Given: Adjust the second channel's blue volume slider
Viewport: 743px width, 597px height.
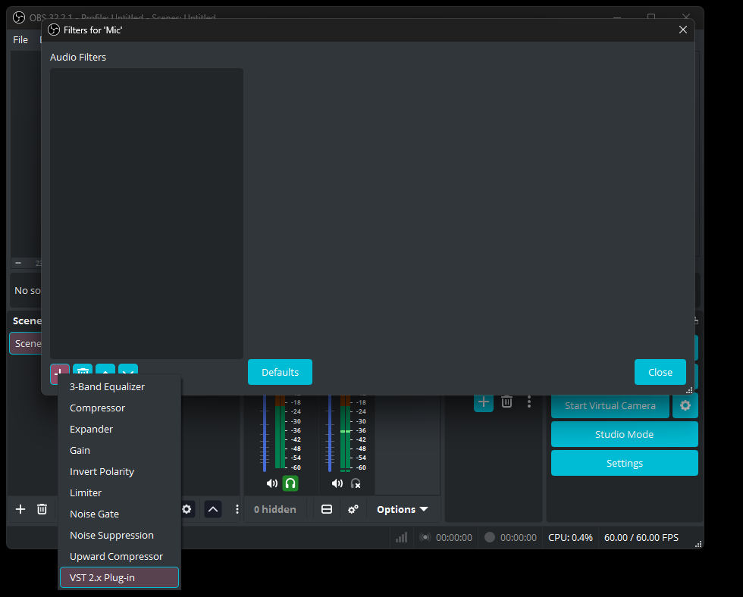Looking at the screenshot, I should click(330, 433).
